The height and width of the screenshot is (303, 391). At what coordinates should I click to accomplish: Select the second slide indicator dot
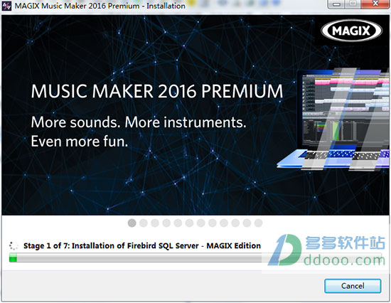144,223
